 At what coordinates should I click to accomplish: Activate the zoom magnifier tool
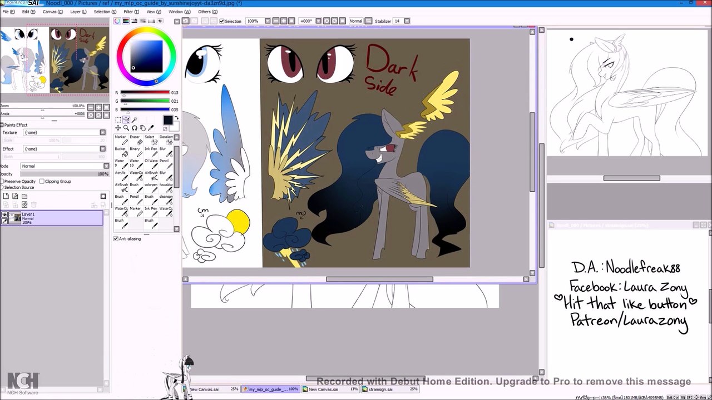(126, 128)
